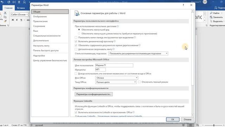
Task: Check Отключить темный режим
Action: tap(139, 82)
